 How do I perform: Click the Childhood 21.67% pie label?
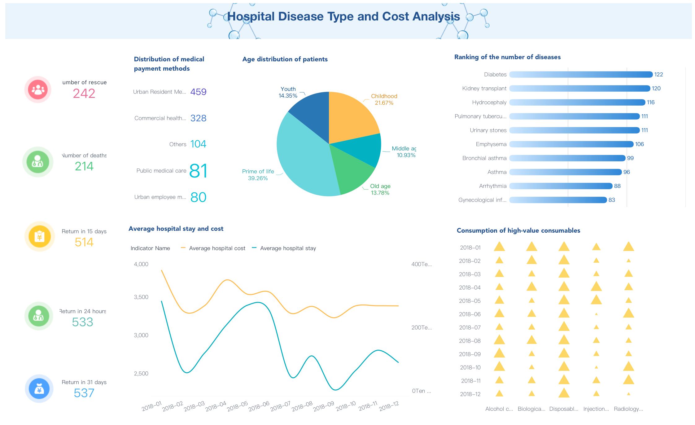tap(384, 99)
